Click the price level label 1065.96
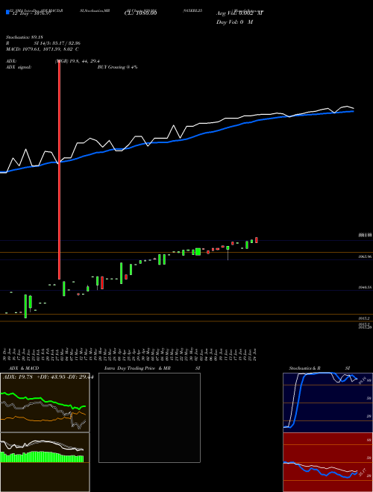373x492 pixels. 365,256
